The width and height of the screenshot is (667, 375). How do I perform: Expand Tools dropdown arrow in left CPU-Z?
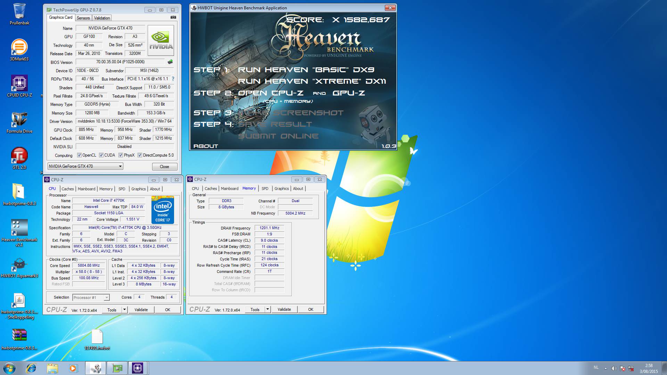pos(124,310)
